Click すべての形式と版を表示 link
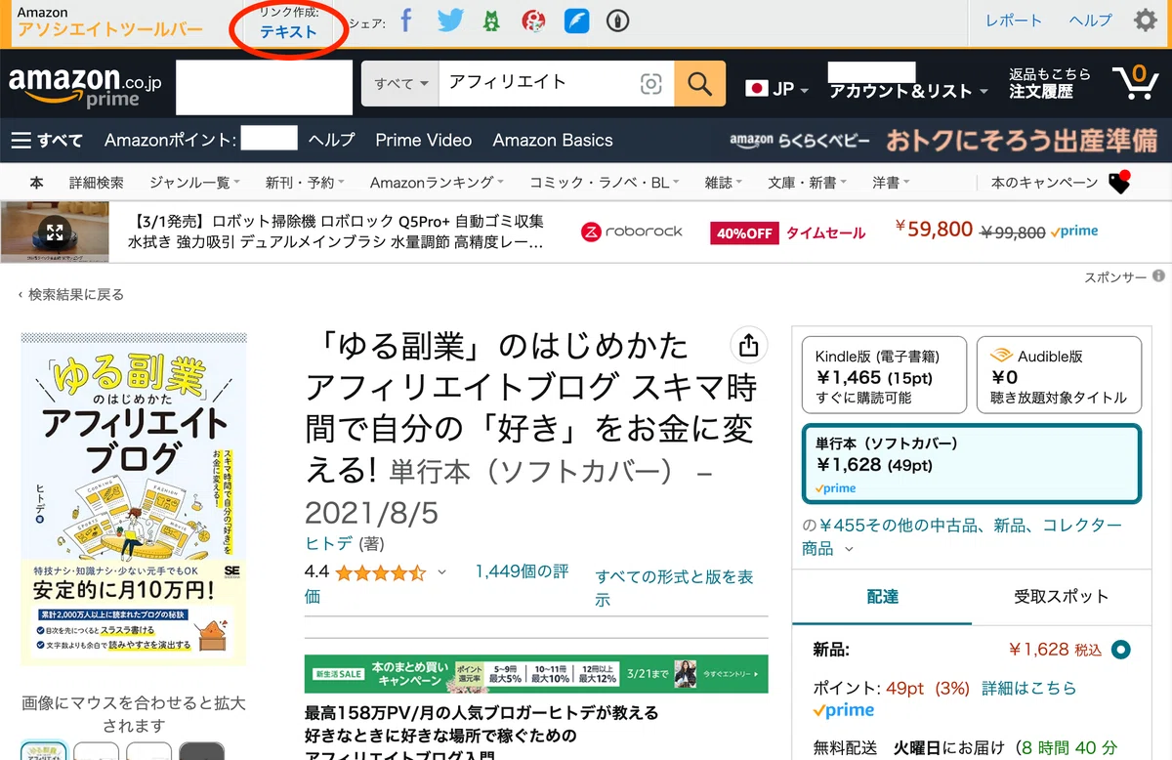This screenshot has height=760, width=1172. point(674,588)
